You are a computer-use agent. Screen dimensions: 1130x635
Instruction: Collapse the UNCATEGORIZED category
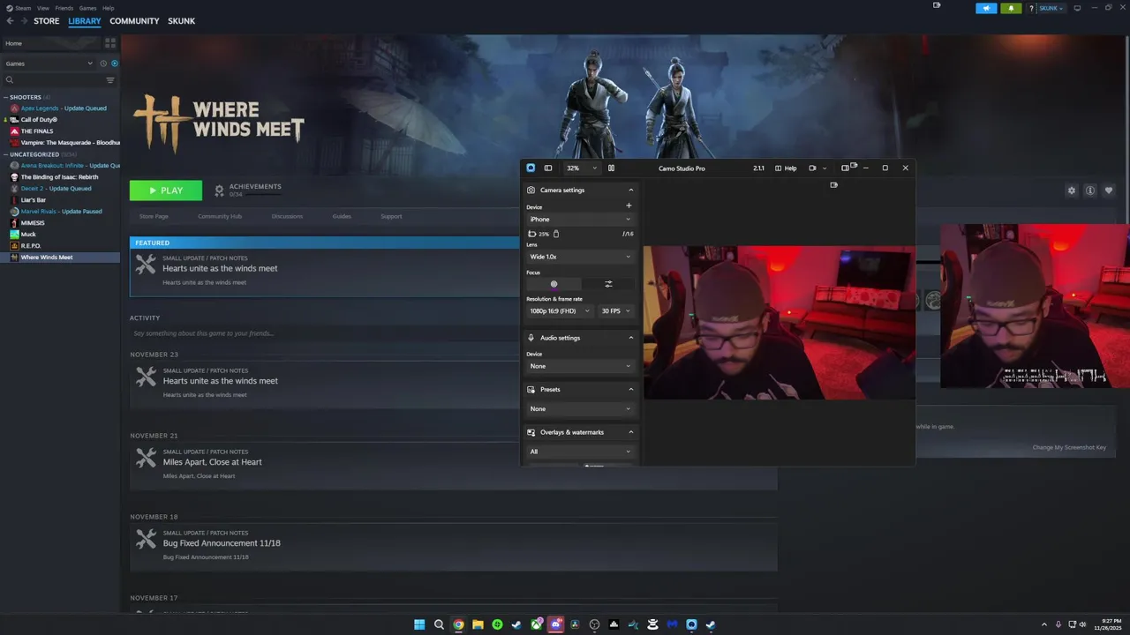tap(6, 154)
